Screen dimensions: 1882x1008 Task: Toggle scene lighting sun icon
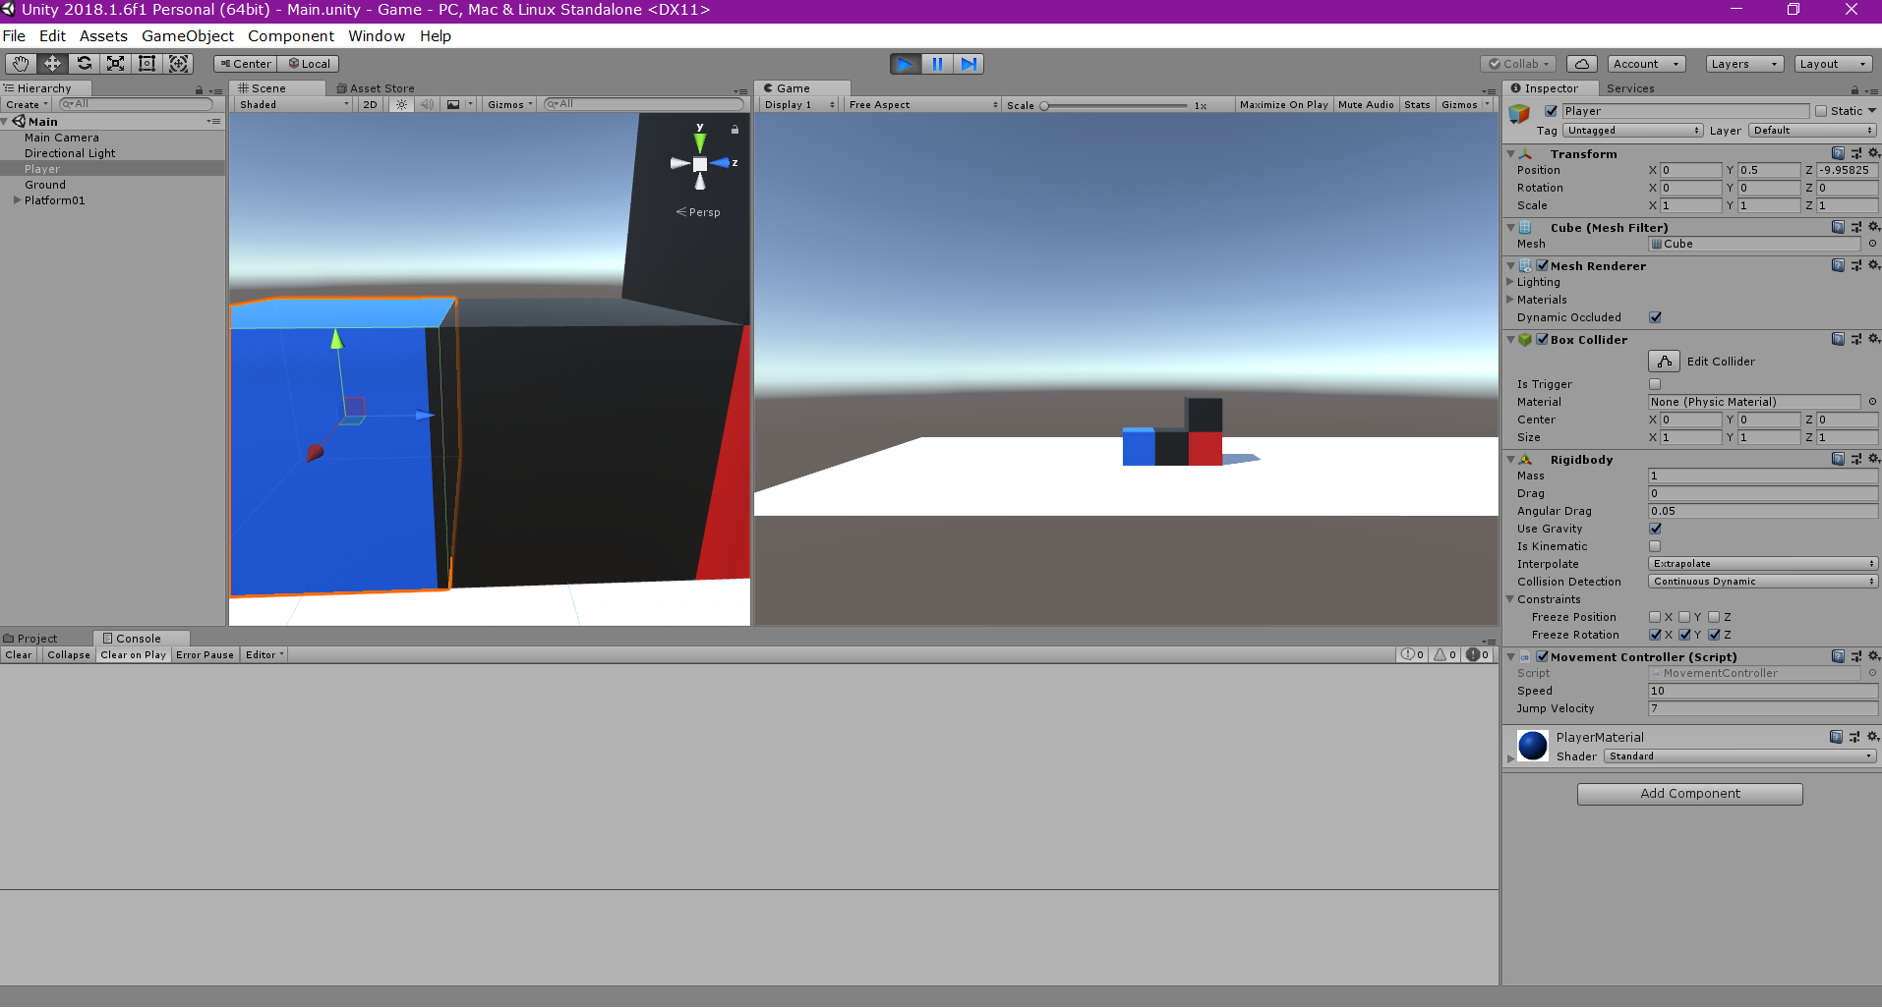[x=400, y=104]
